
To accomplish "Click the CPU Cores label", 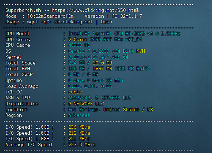I will [17, 40].
